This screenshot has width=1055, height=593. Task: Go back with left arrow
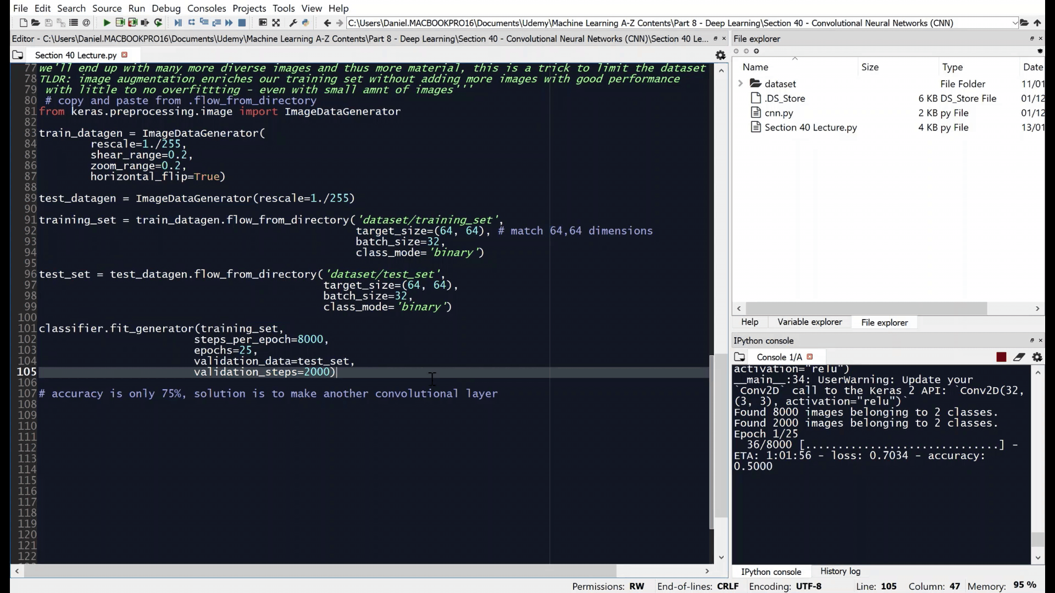pyautogui.click(x=327, y=23)
